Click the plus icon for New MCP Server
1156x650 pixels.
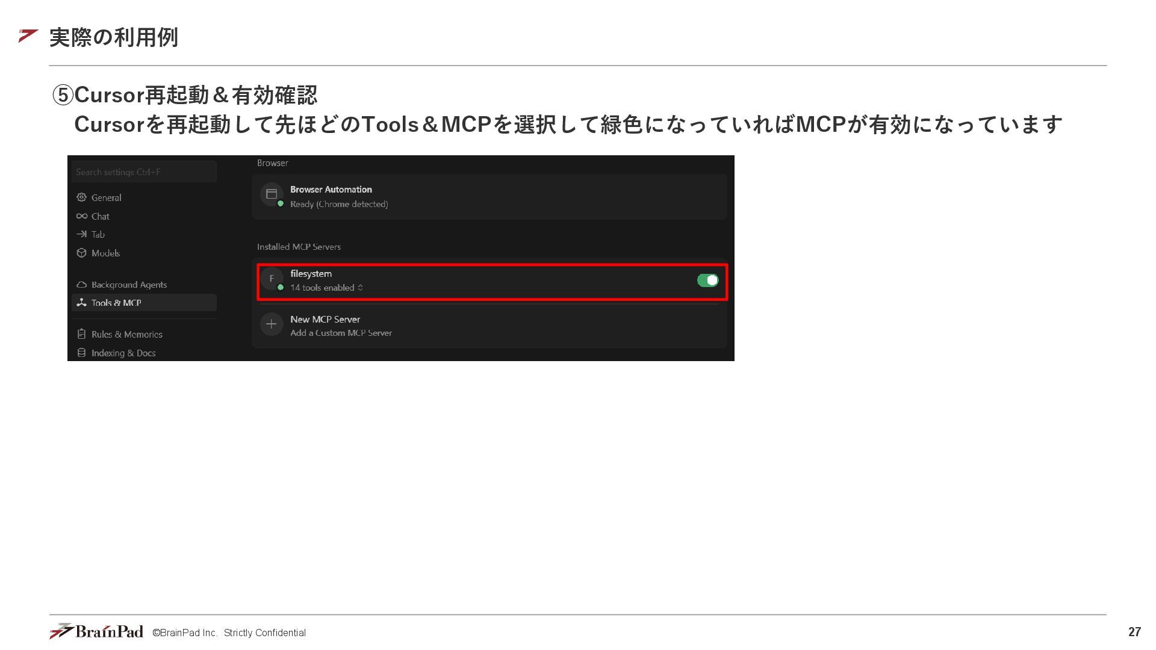[272, 324]
